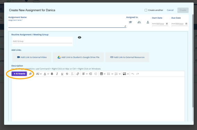Click the bulleted list icon

point(109,74)
